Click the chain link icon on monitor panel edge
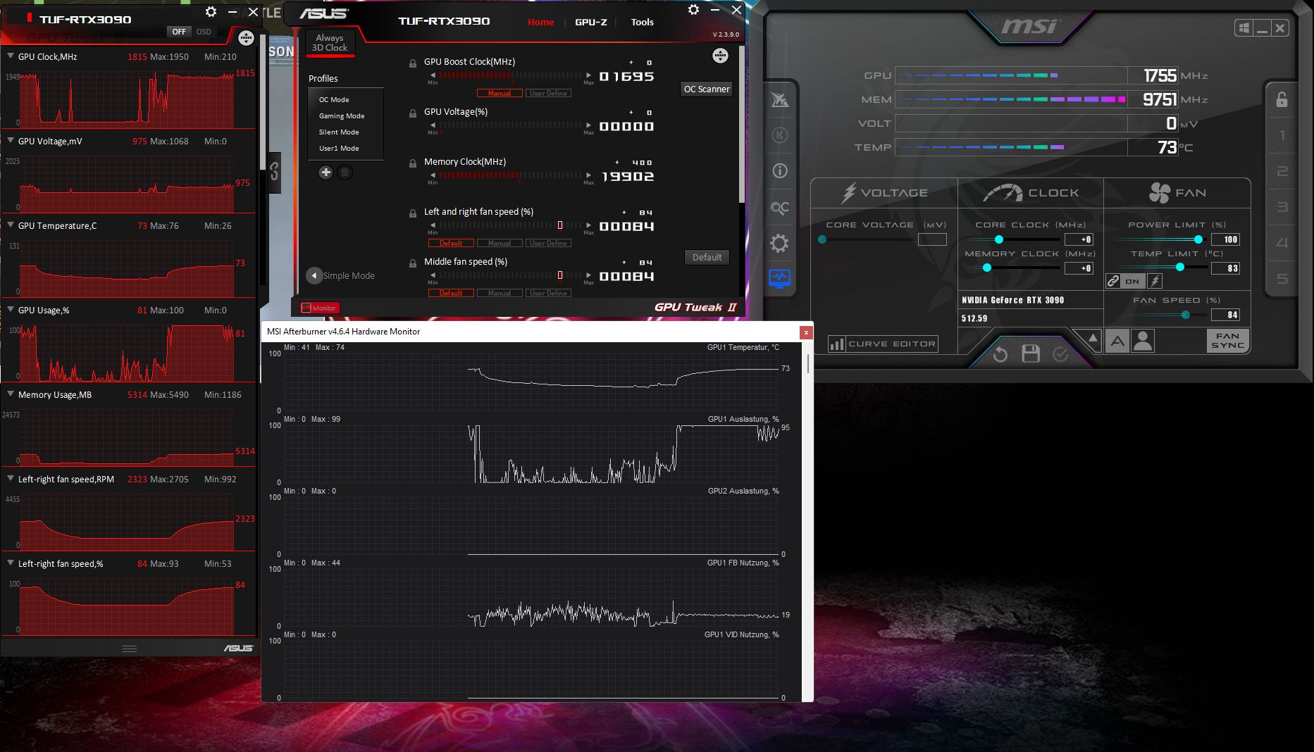The height and width of the screenshot is (752, 1314). tap(274, 171)
